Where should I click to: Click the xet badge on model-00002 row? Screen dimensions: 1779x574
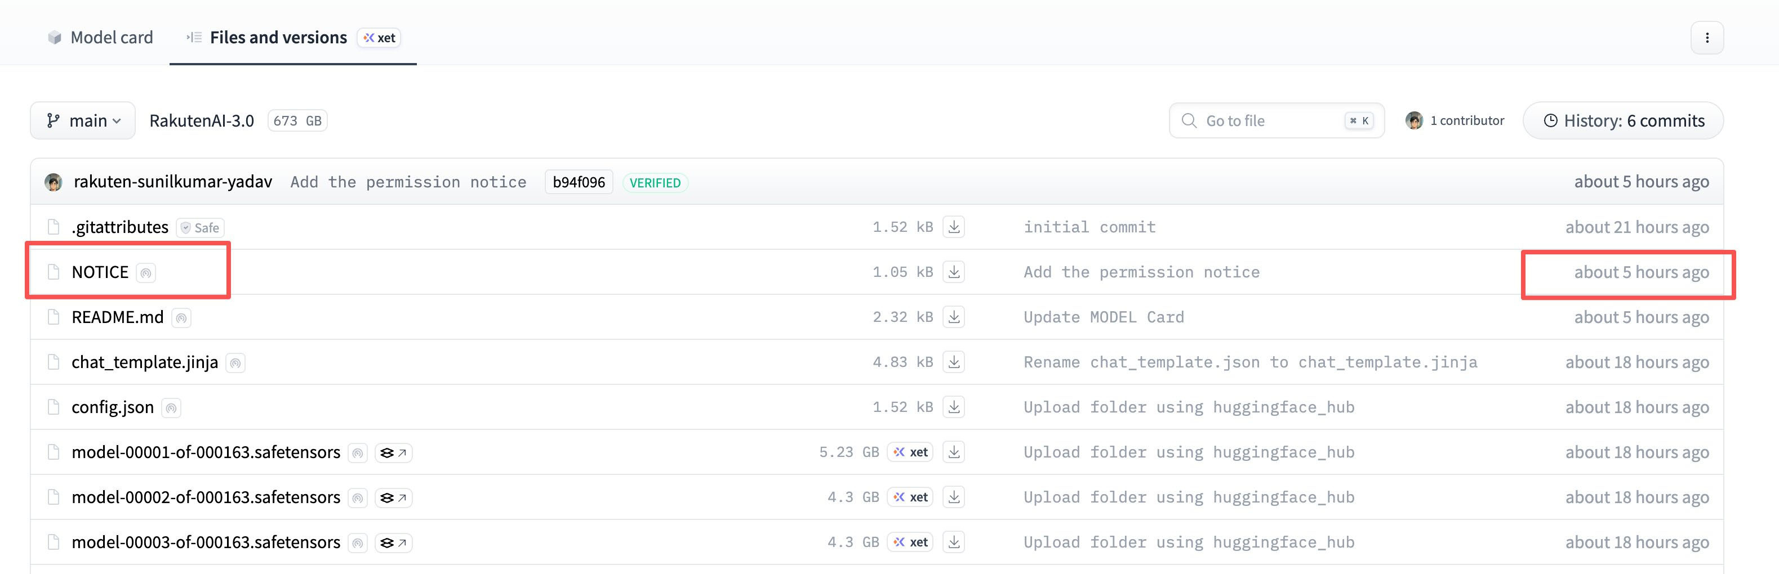[910, 497]
